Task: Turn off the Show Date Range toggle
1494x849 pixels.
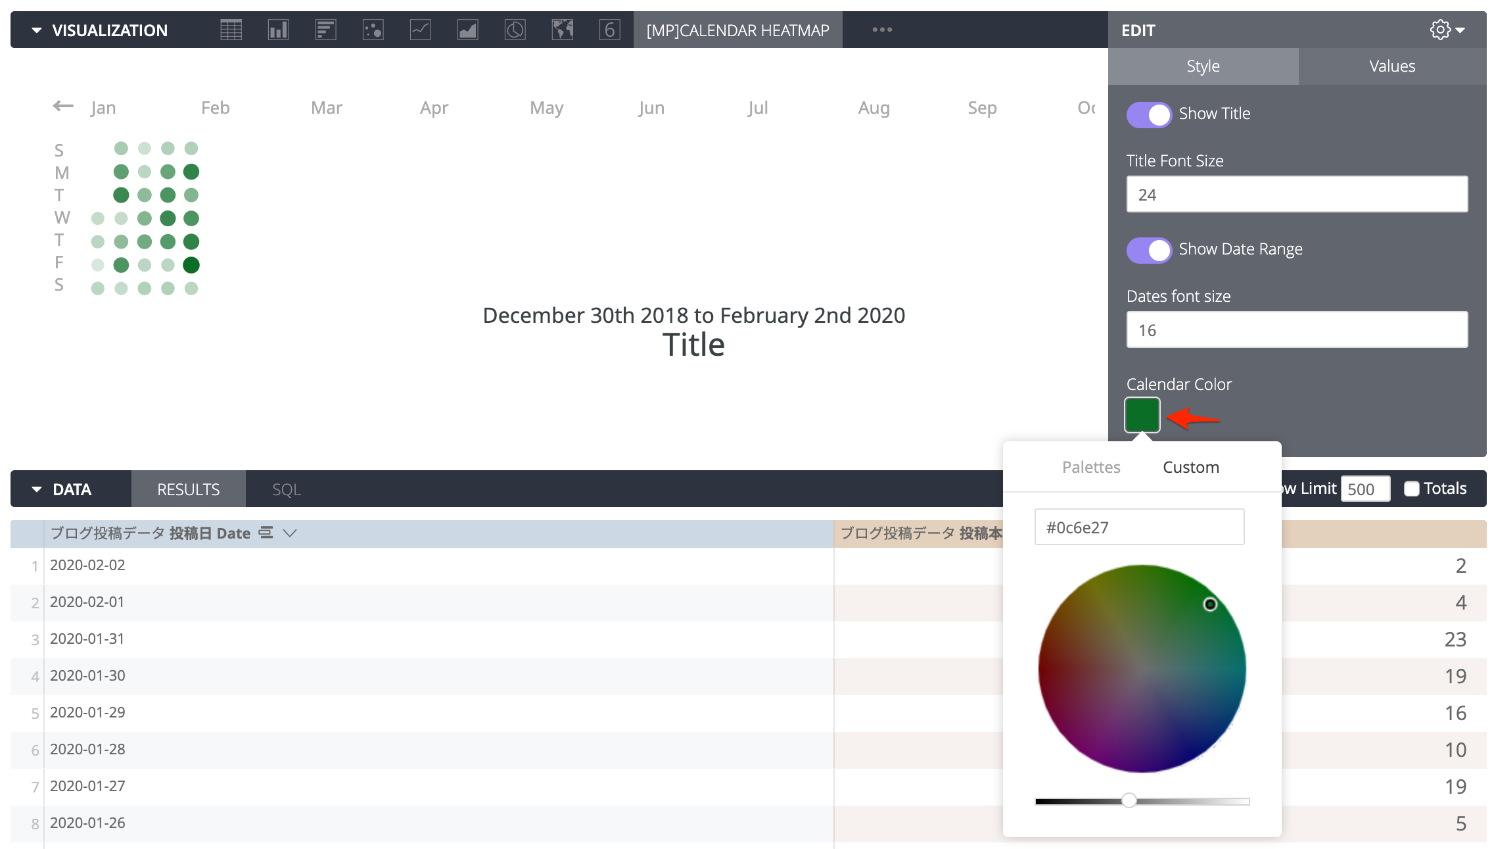Action: coord(1148,250)
